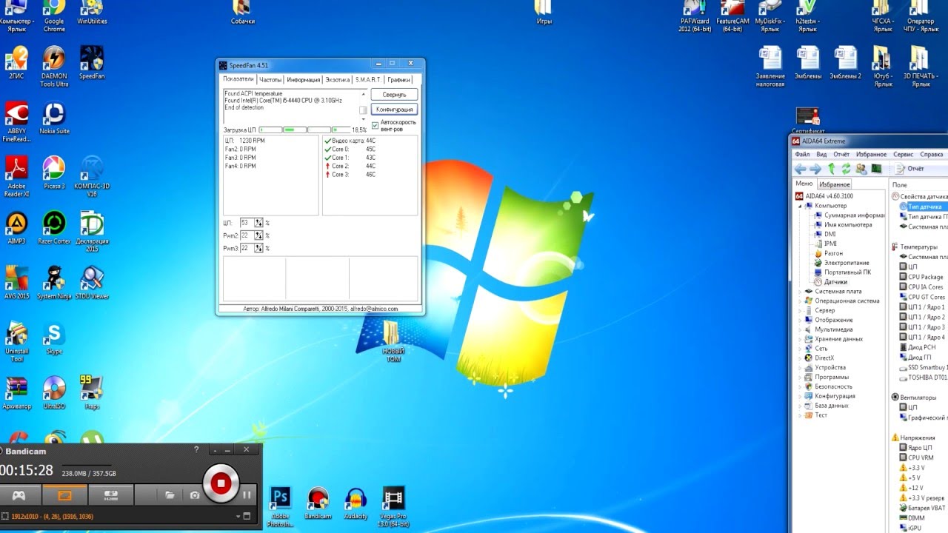Stop recording with Bandicam's red button
The height and width of the screenshot is (533, 948).
220,483
